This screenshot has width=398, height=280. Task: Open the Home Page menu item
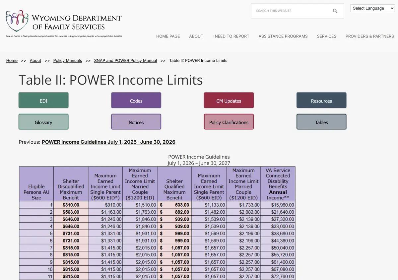(x=168, y=36)
